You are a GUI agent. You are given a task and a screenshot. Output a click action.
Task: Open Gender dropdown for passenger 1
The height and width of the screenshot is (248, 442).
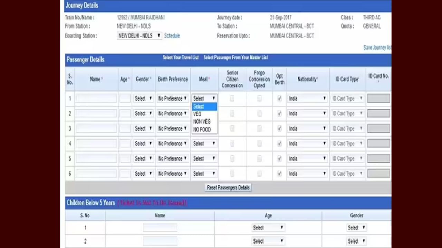143,99
